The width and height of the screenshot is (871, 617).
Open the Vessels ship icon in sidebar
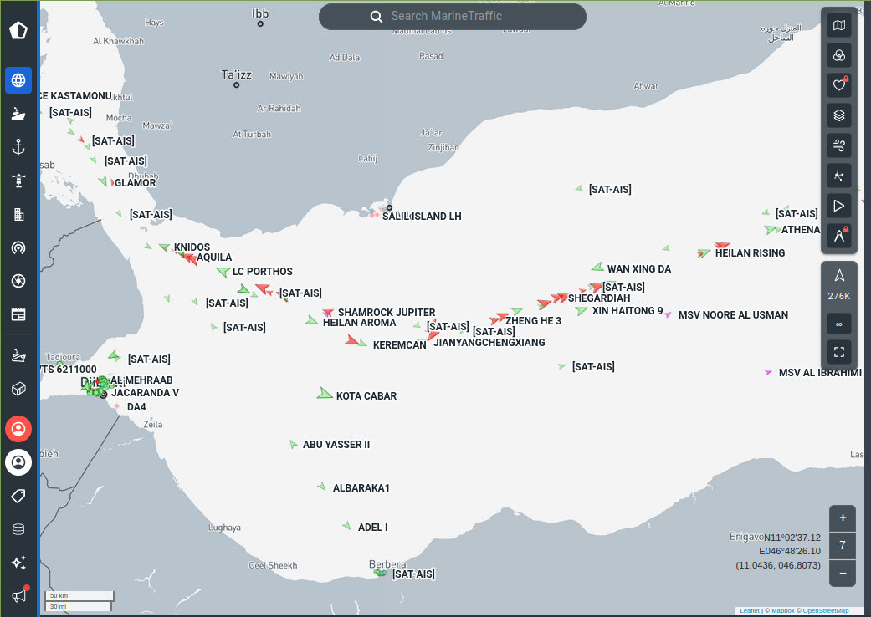pyautogui.click(x=18, y=114)
